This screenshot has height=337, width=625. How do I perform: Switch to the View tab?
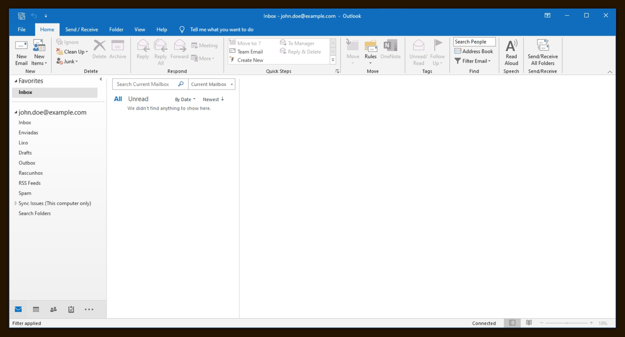pyautogui.click(x=140, y=29)
